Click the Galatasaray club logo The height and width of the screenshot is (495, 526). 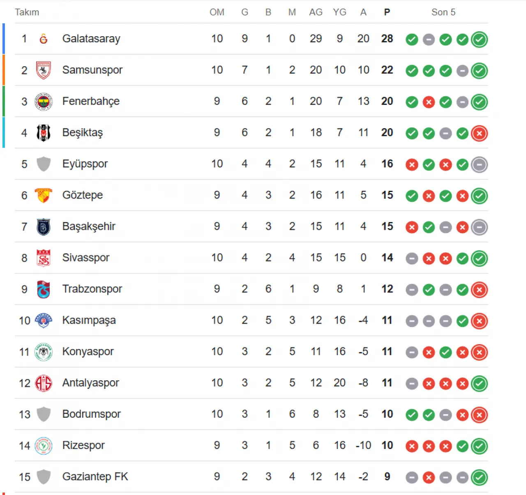44,39
